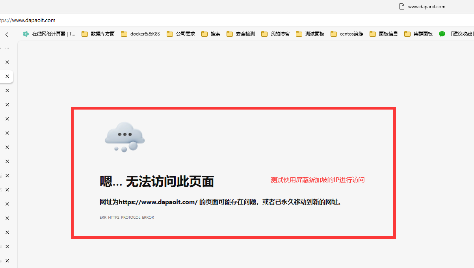Expand the 公司需求 bookmark folder
This screenshot has height=268, width=474.
pyautogui.click(x=181, y=34)
